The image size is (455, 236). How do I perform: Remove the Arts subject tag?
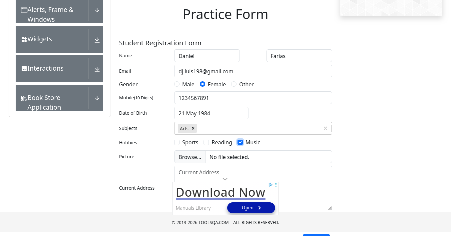(193, 128)
